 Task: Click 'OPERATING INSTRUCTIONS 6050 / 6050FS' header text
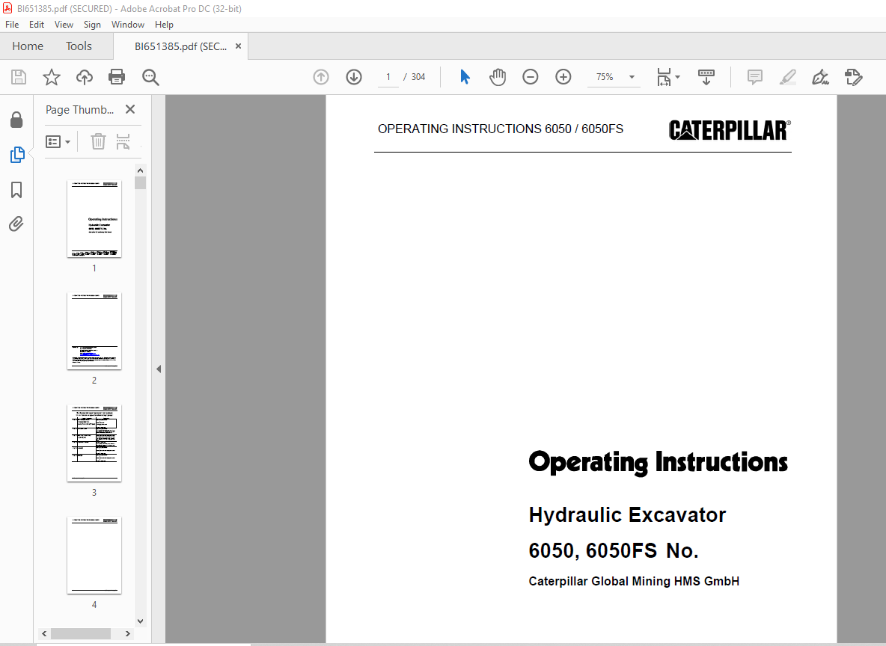(501, 129)
